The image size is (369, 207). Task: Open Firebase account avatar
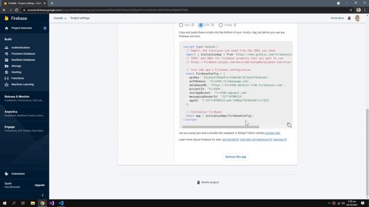[x=357, y=18]
